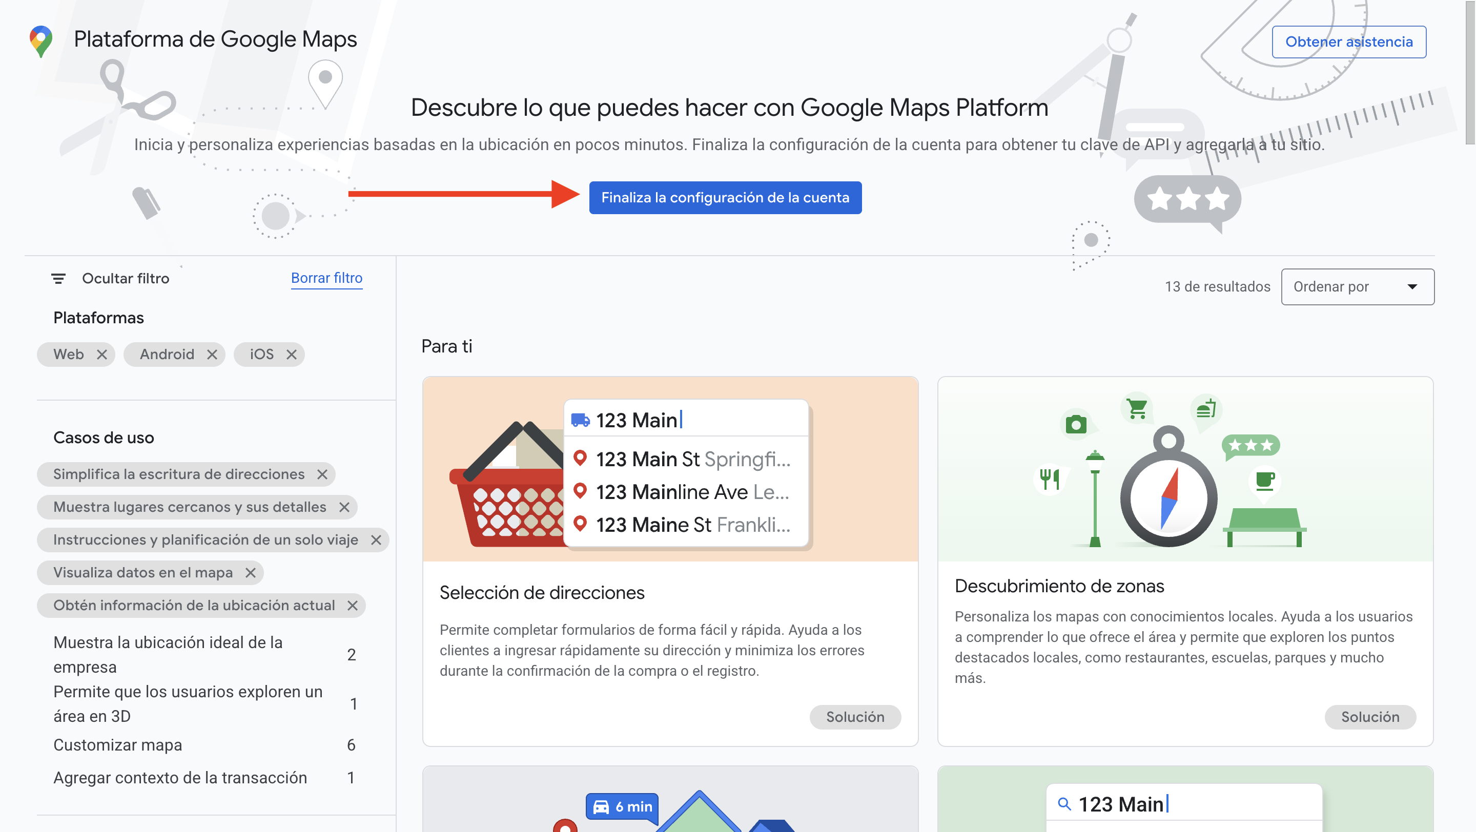Click the 'Para ti' section heading
The width and height of the screenshot is (1476, 832).
click(x=446, y=346)
